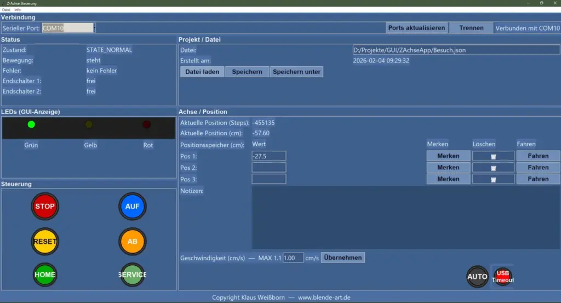This screenshot has width=561, height=303.
Task: Click the current position value -57.60
Action: [x=261, y=133]
